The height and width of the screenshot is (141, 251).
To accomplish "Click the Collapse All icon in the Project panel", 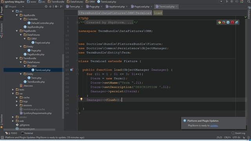I will (x=50, y=7).
